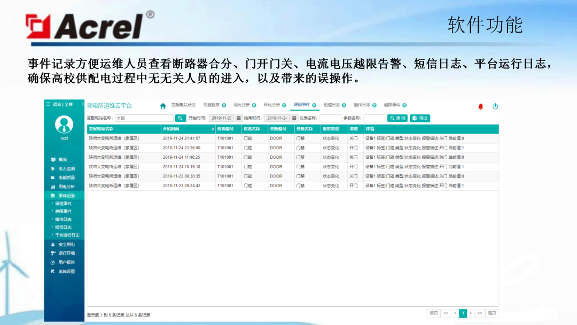This screenshot has width=577, height=325.
Task: Click the notification bell icon
Action: [x=480, y=107]
